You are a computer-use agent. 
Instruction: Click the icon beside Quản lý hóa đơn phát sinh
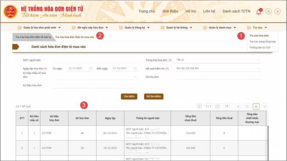19,27
